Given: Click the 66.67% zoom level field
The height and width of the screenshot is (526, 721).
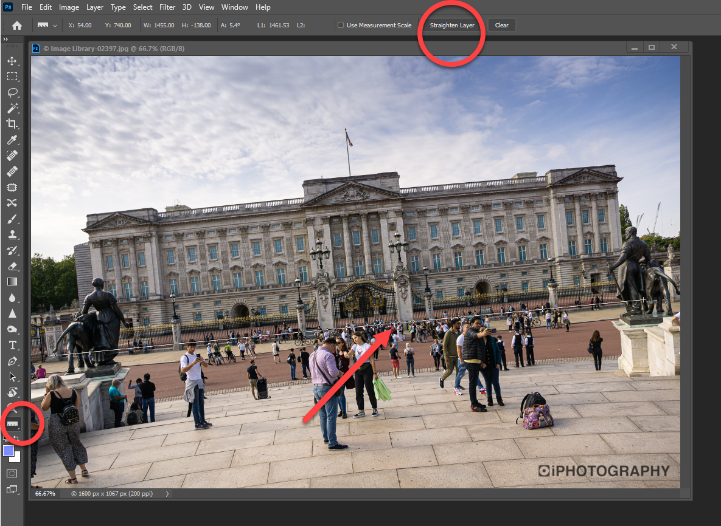Looking at the screenshot, I should point(44,494).
